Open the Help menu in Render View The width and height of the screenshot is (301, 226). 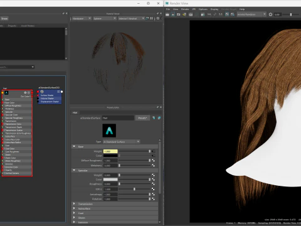pos(242,9)
